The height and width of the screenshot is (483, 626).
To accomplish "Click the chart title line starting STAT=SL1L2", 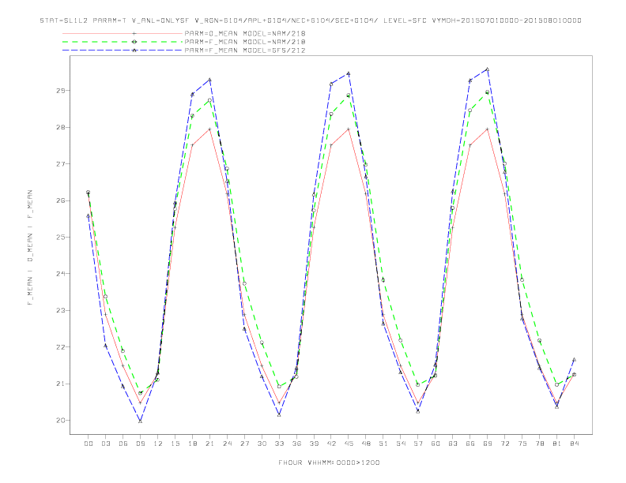I will [x=310, y=21].
